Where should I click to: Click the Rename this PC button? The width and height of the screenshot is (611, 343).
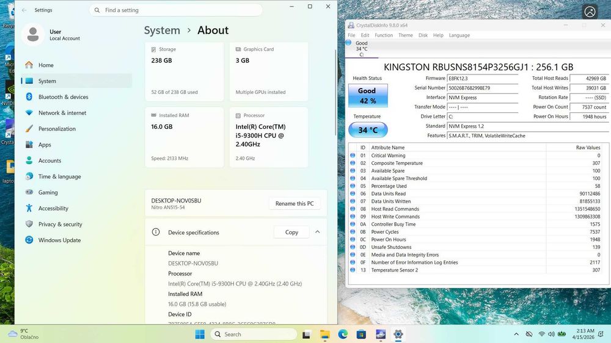coord(295,204)
